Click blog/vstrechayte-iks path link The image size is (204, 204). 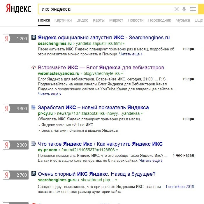pos(102,73)
